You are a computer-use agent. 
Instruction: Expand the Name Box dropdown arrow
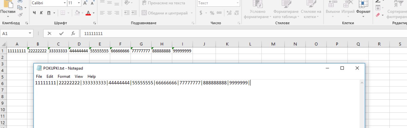30,34
